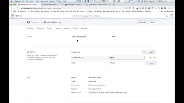Click the AFITNERD_VAR1 key field

click(89, 58)
